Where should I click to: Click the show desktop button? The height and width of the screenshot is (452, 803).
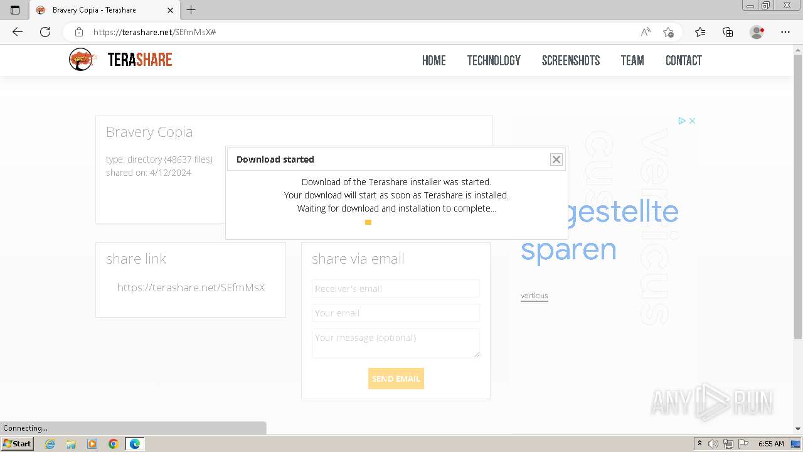[797, 444]
